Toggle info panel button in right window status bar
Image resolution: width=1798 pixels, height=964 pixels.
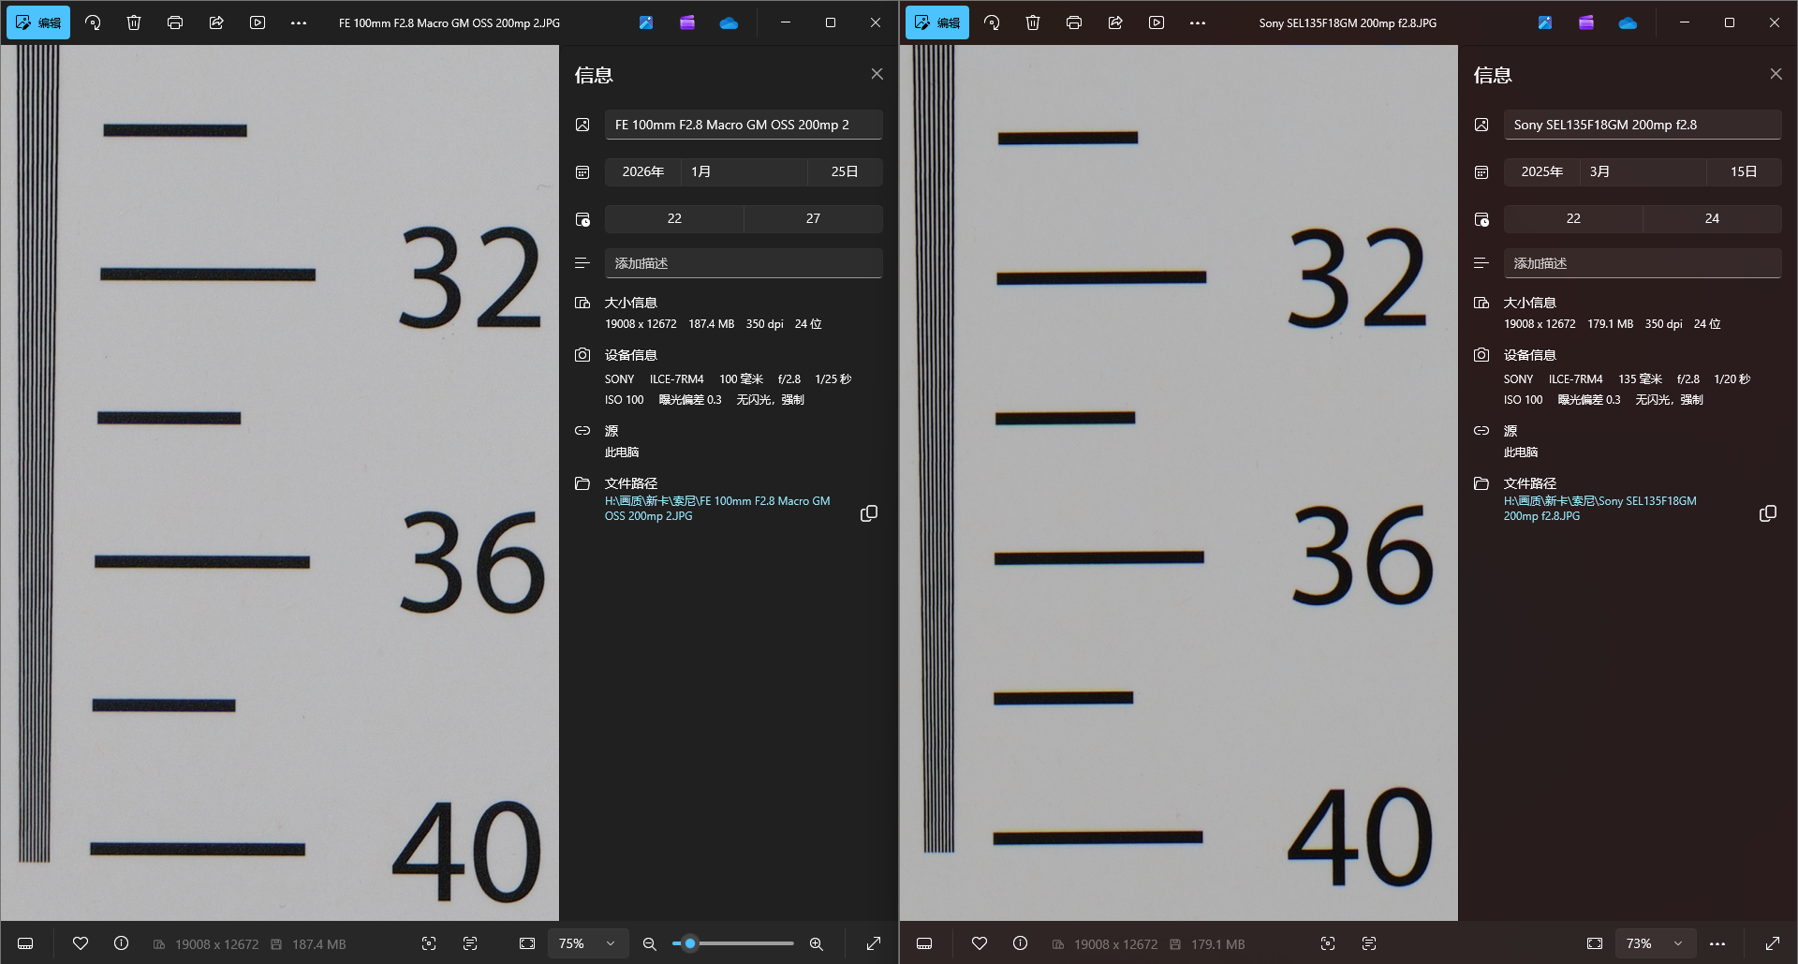pyautogui.click(x=1021, y=943)
